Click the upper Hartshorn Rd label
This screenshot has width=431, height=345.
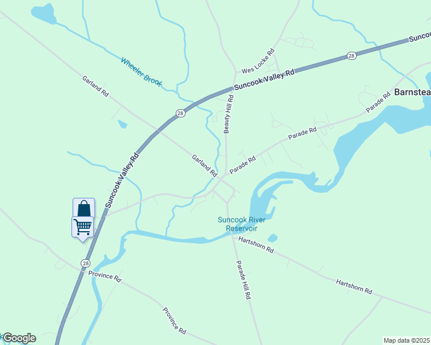click(256, 245)
